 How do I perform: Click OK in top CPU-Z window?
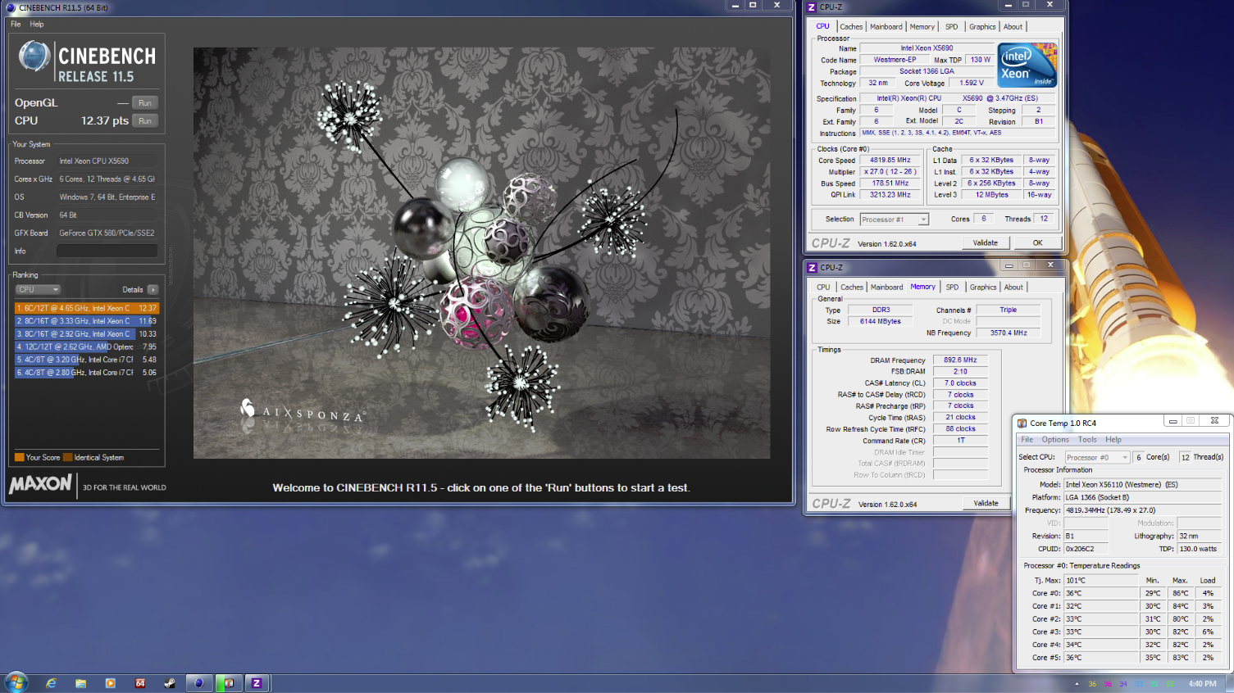pyautogui.click(x=1037, y=242)
